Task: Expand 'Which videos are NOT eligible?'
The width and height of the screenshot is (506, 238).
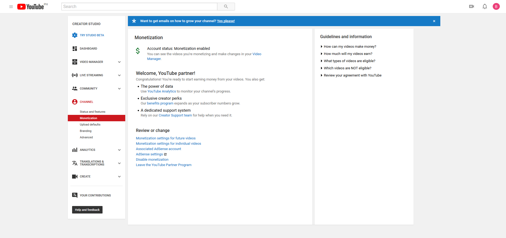Action: (x=346, y=68)
